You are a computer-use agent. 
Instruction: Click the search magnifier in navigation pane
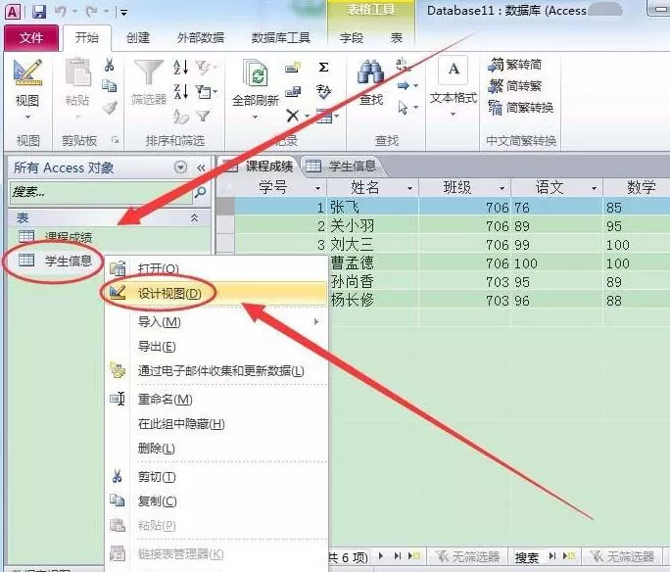pos(200,192)
